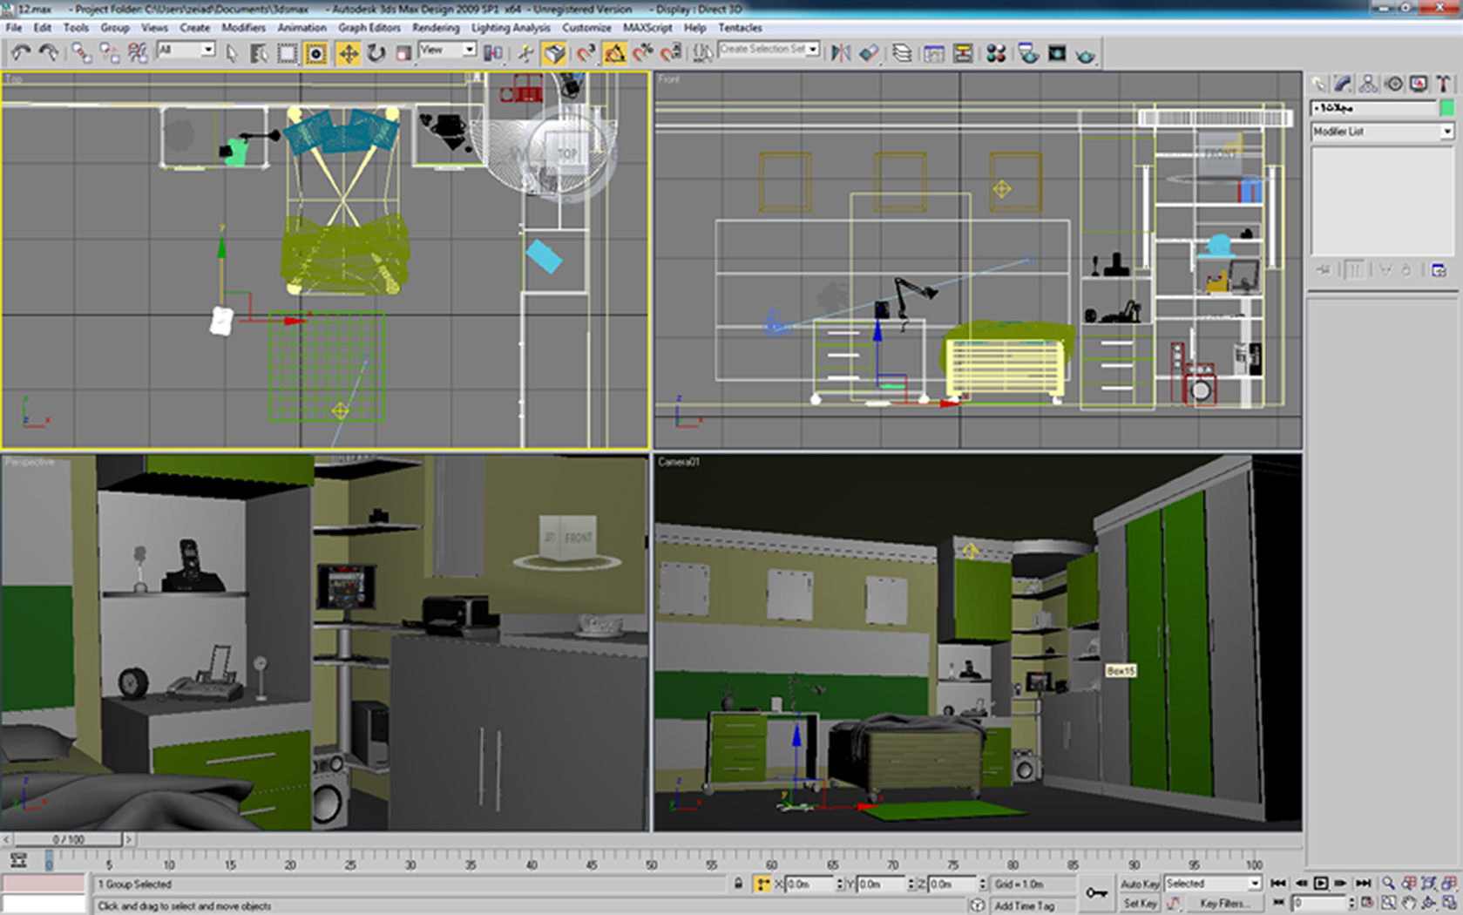Open the Curve Editor icon
Viewport: 1463px width, 915px height.
tap(934, 53)
